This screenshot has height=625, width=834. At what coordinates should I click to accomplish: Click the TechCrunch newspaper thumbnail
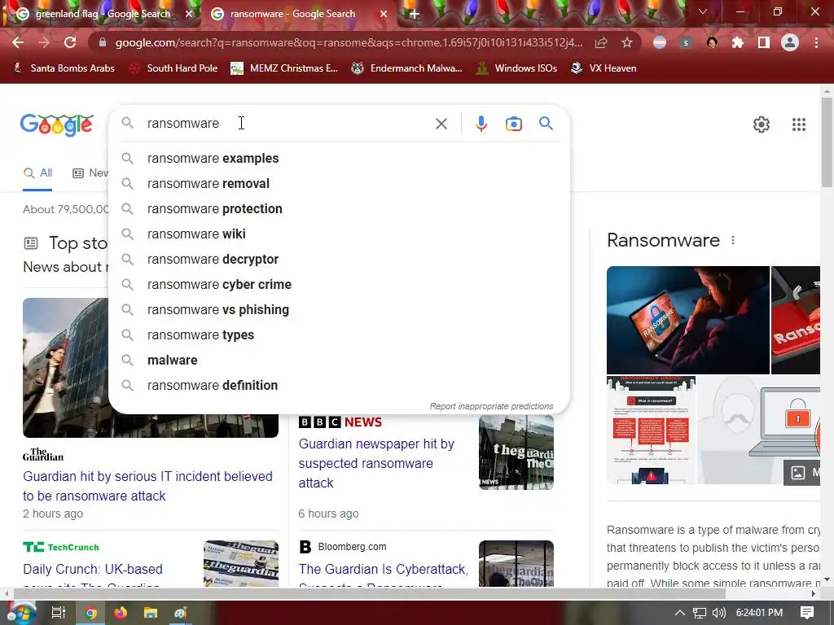[x=241, y=563]
